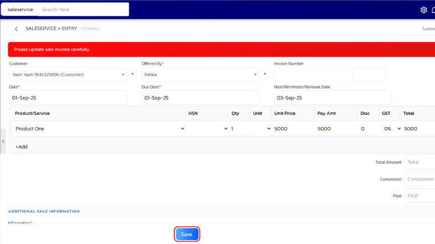Click the TUTORIAL badge link

point(90,28)
